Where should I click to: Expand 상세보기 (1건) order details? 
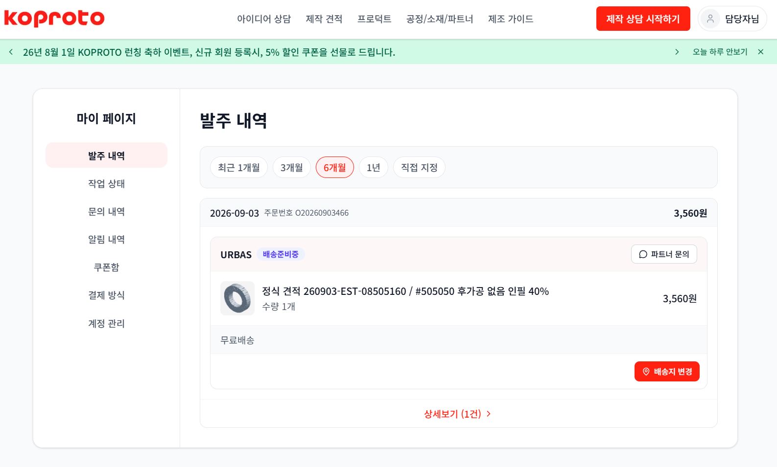(x=458, y=414)
